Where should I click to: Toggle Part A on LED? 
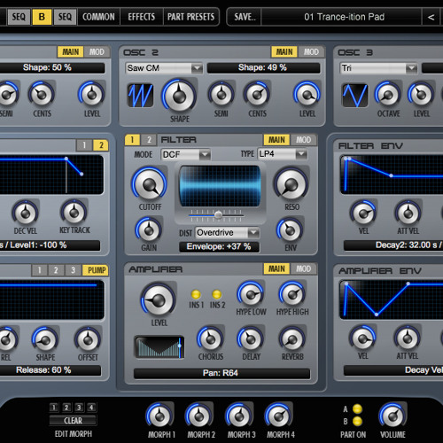[357, 408]
